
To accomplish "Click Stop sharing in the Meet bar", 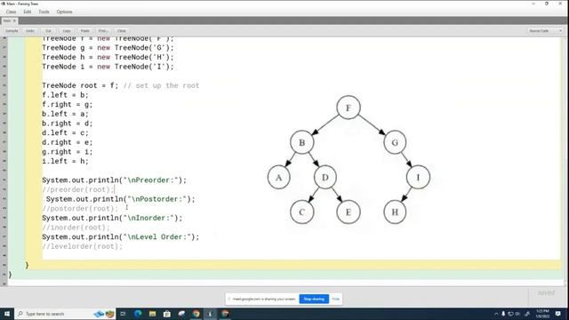I will click(x=314, y=299).
